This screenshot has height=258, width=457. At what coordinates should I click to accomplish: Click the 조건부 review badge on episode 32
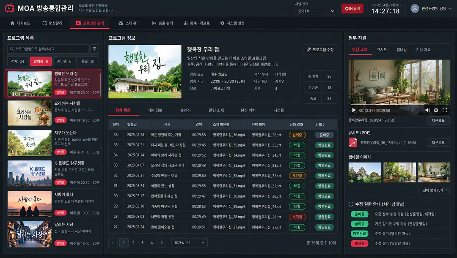click(297, 176)
